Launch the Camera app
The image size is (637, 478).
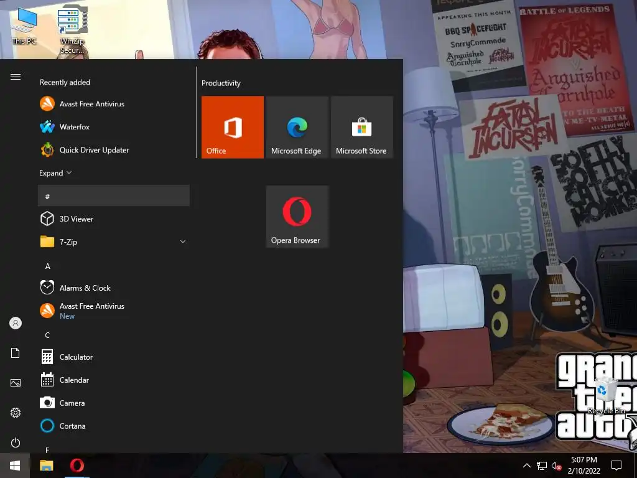(114, 403)
